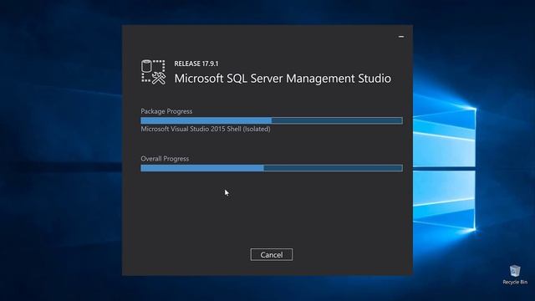The image size is (535, 301).
Task: Select the RELEASE 17.9.1 text
Action: 196,64
